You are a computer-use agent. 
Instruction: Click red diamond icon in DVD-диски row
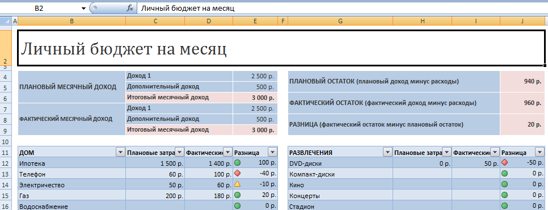504,162
